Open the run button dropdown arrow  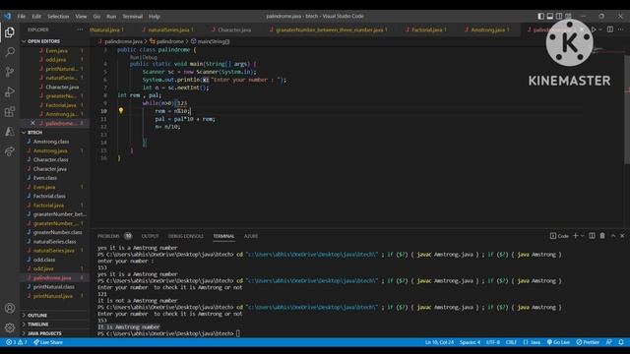(x=600, y=29)
